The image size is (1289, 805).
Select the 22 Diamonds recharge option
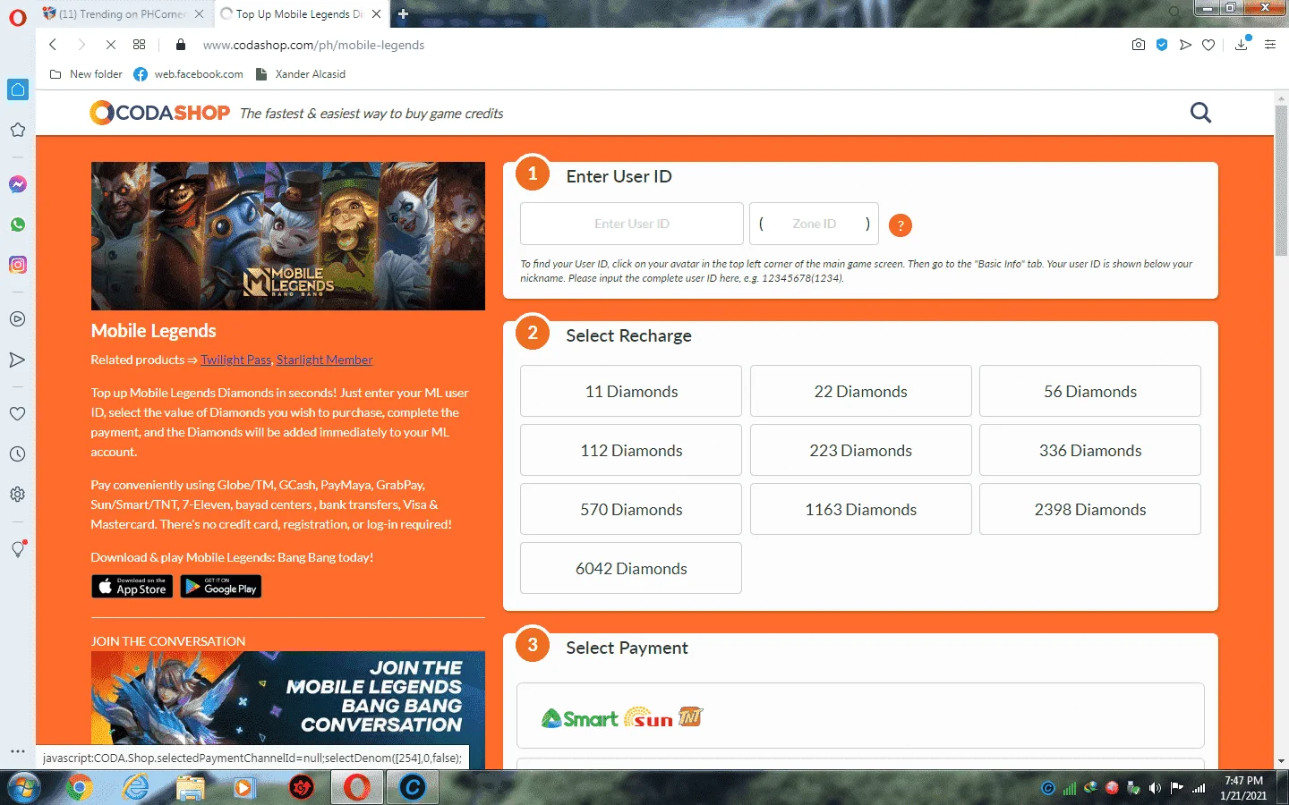coord(861,391)
